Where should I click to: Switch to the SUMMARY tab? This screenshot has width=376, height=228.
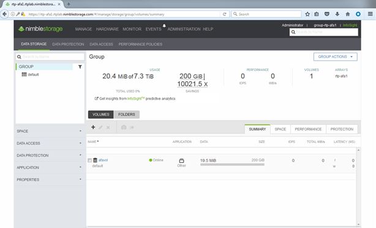tap(257, 129)
